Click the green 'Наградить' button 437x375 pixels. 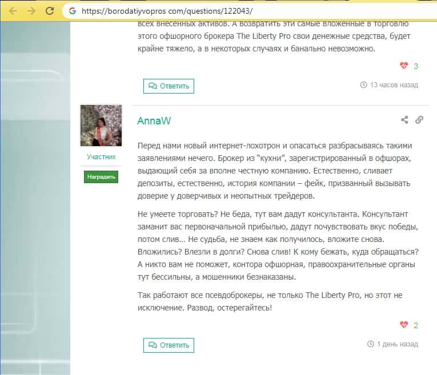tap(101, 177)
